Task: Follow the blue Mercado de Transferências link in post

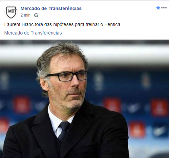Action: [x=33, y=33]
